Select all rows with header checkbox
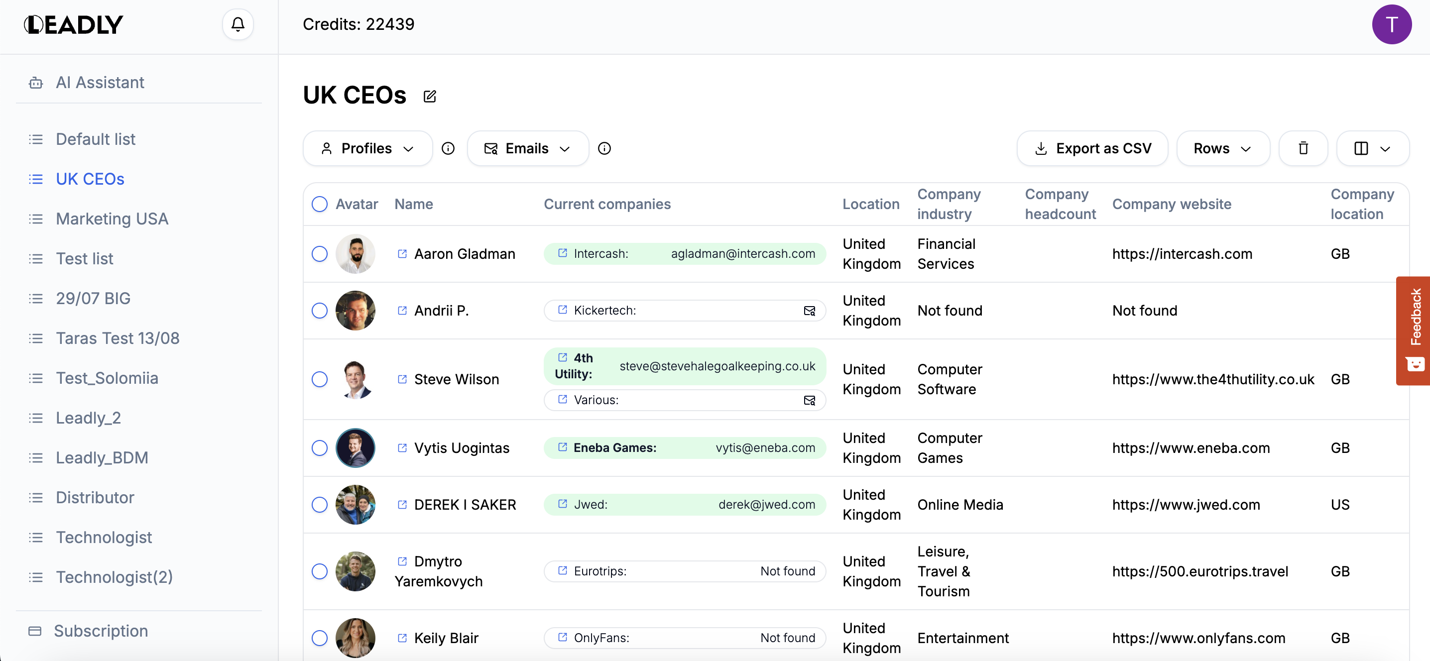 (319, 204)
